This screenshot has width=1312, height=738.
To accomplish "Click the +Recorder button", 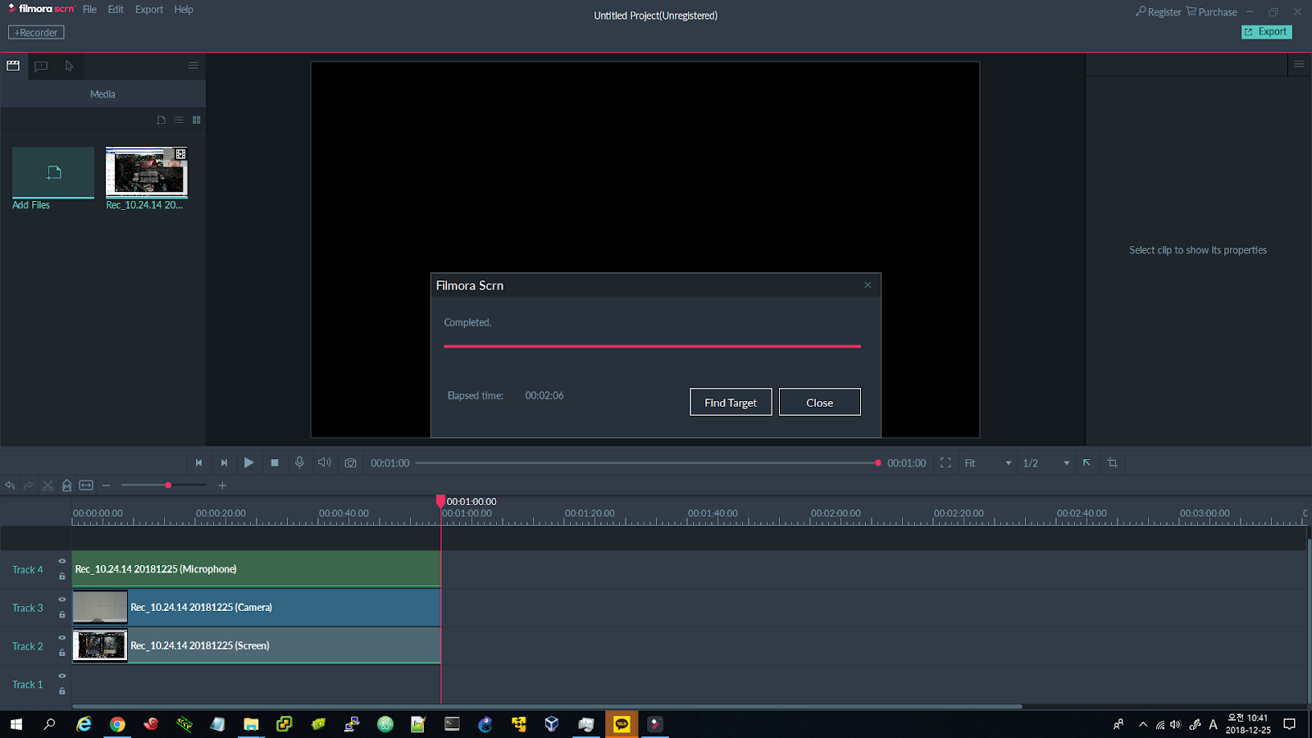I will [x=36, y=33].
